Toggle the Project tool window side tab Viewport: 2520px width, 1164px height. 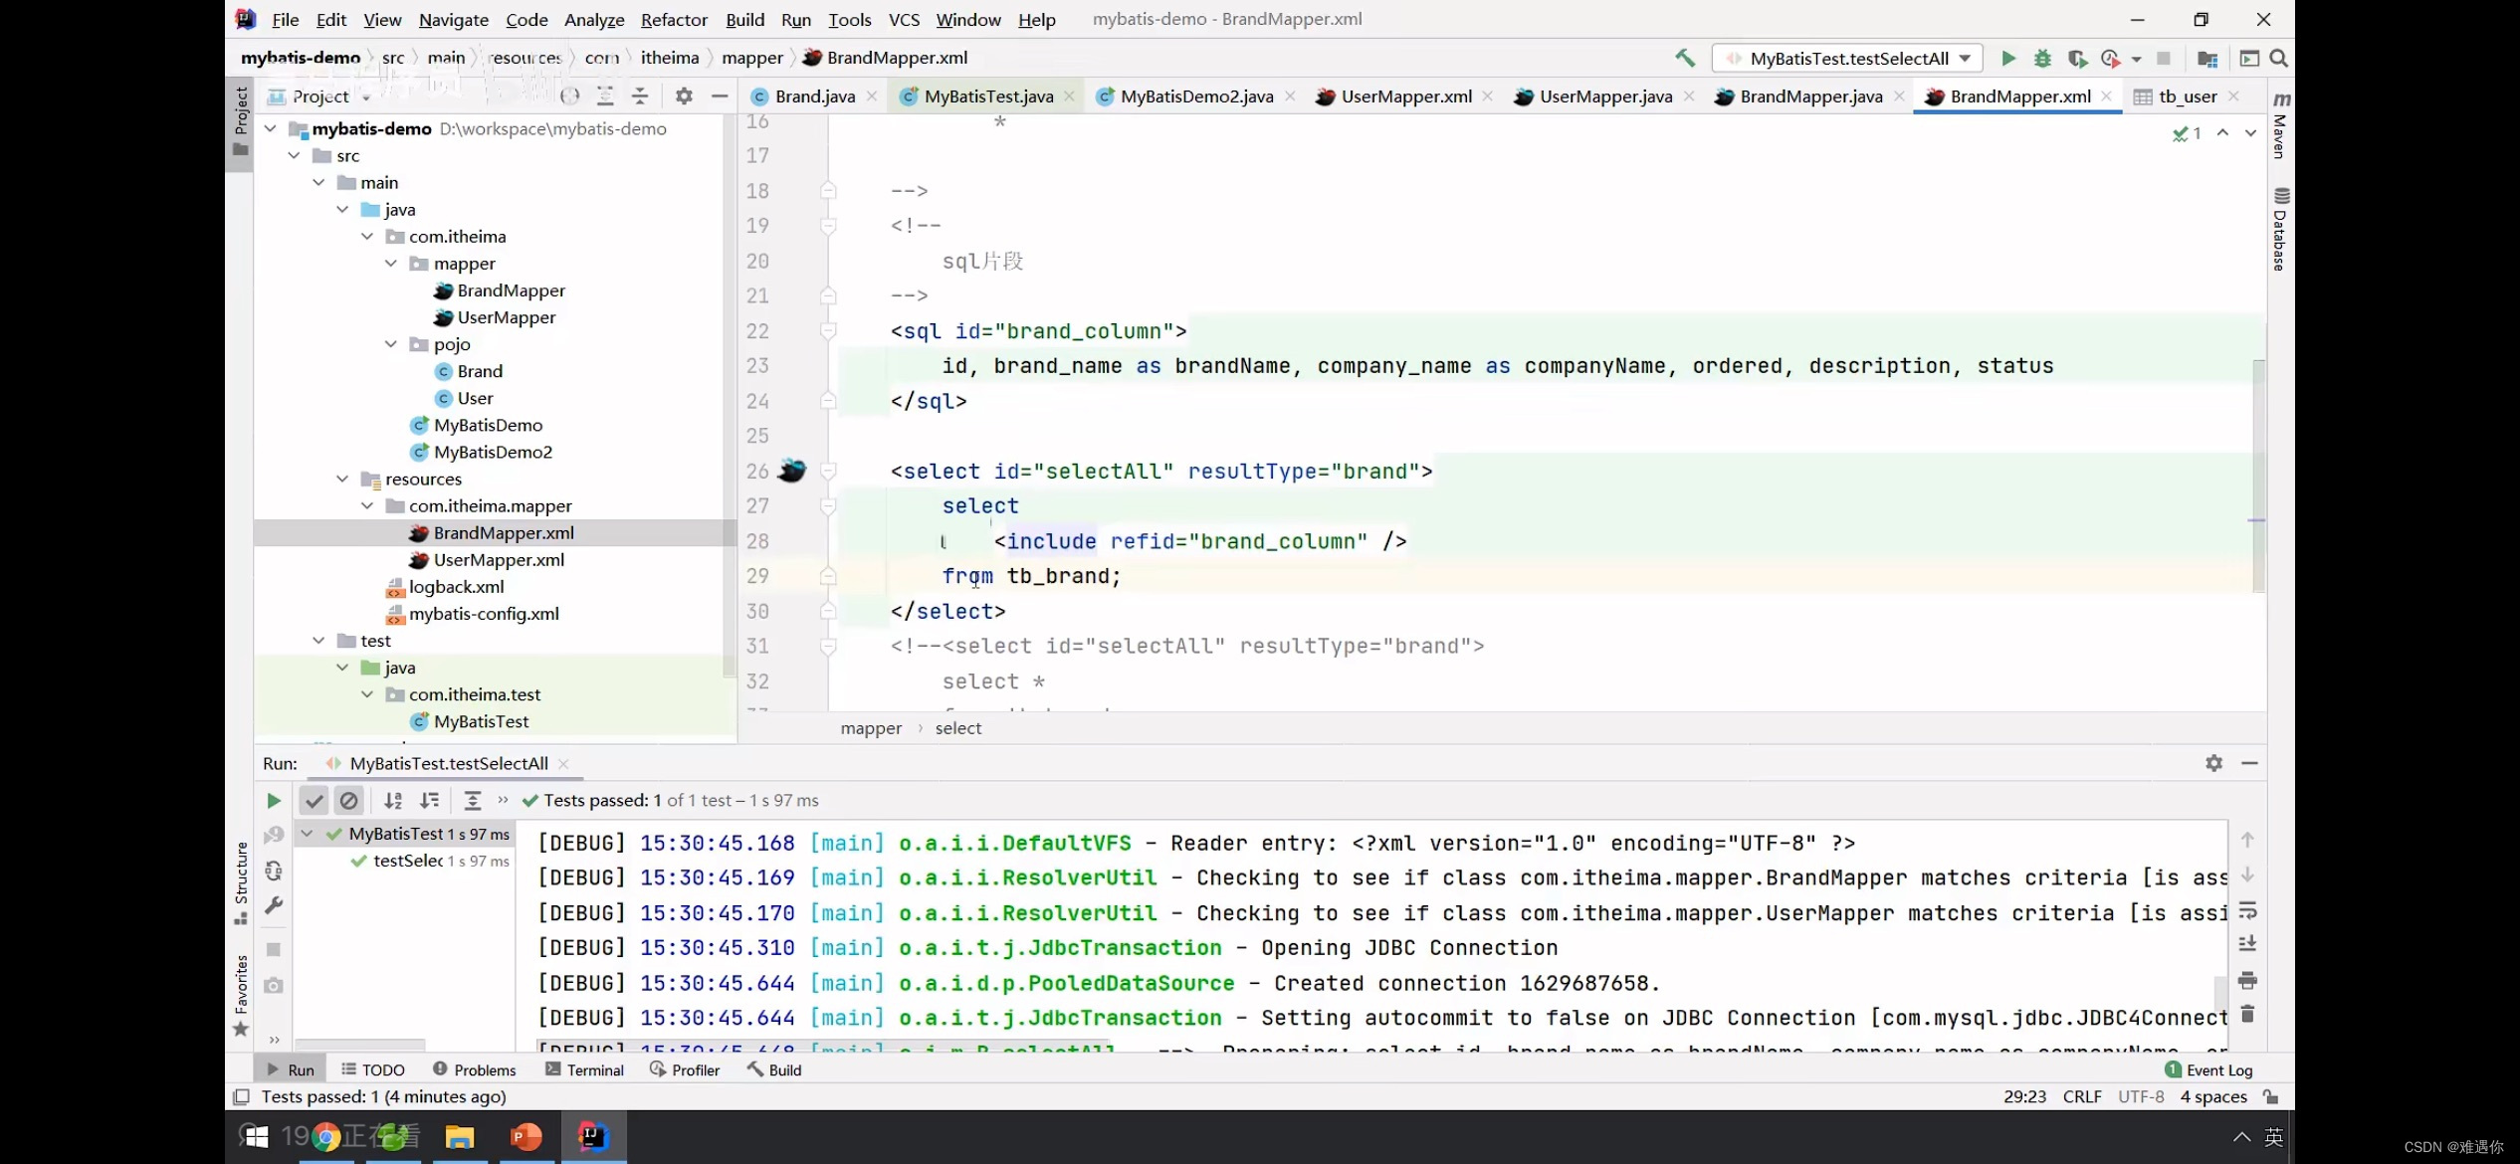[240, 121]
